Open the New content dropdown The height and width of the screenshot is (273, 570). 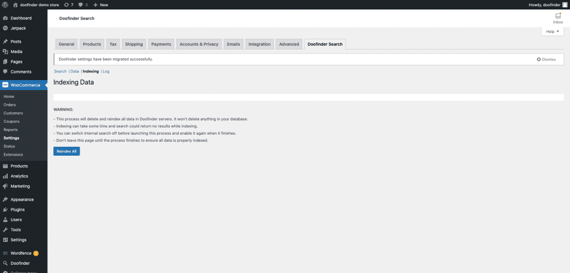[x=101, y=4]
